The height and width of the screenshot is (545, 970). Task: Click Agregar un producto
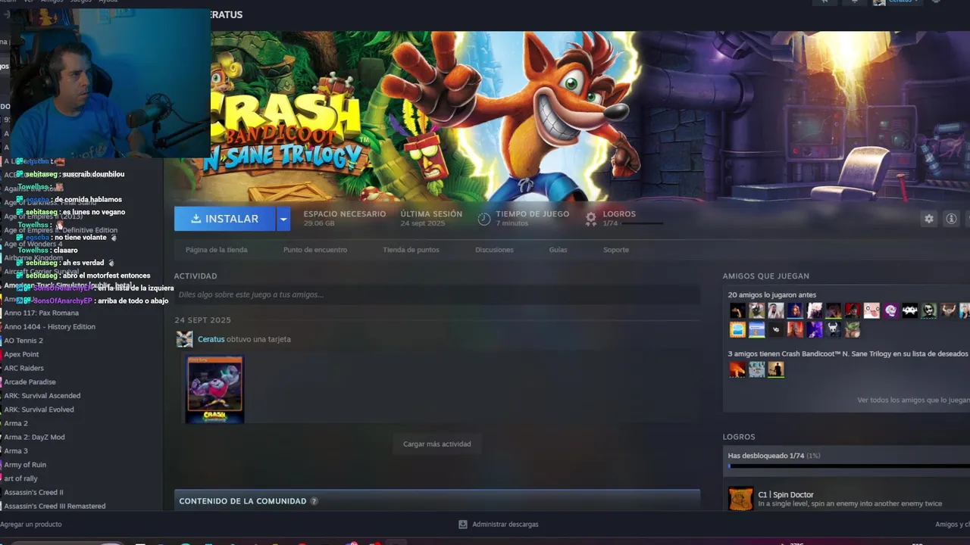point(31,525)
